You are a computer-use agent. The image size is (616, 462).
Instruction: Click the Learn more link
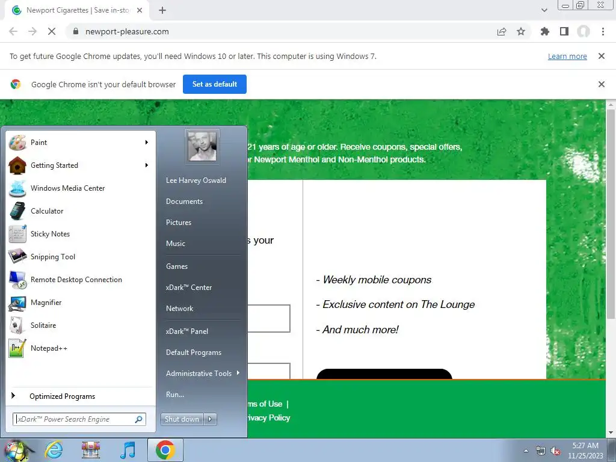[x=567, y=56]
